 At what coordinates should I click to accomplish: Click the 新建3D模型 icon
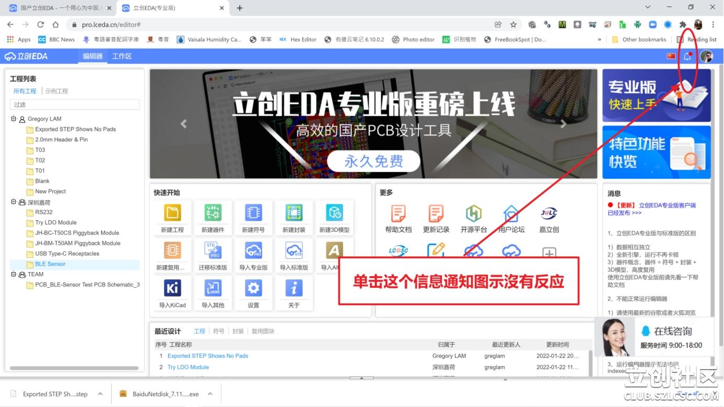334,213
